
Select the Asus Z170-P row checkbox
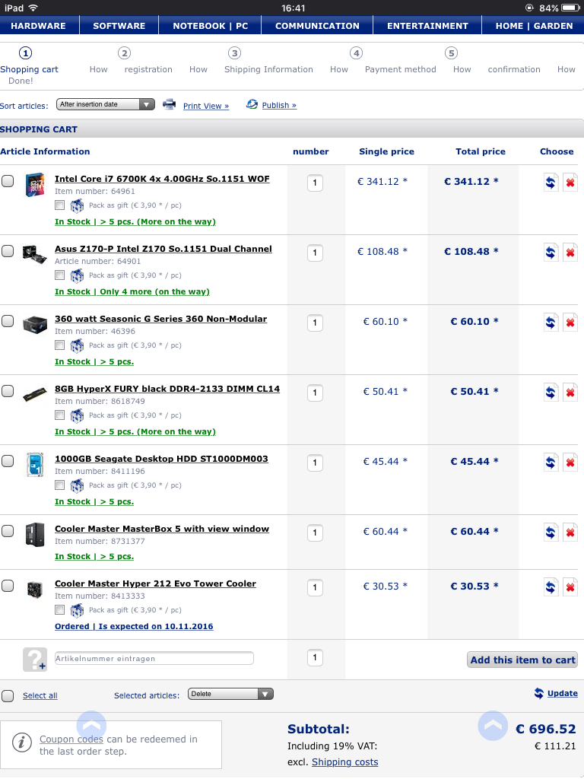click(8, 251)
